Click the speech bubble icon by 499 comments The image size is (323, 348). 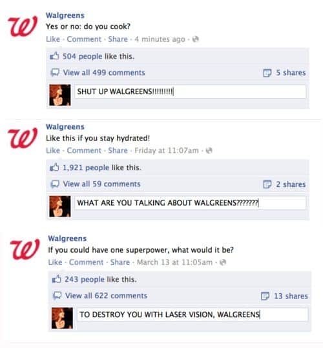point(55,73)
